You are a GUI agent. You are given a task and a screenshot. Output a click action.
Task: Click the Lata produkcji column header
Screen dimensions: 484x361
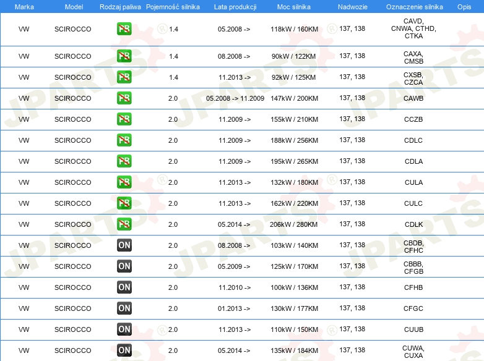coord(235,6)
